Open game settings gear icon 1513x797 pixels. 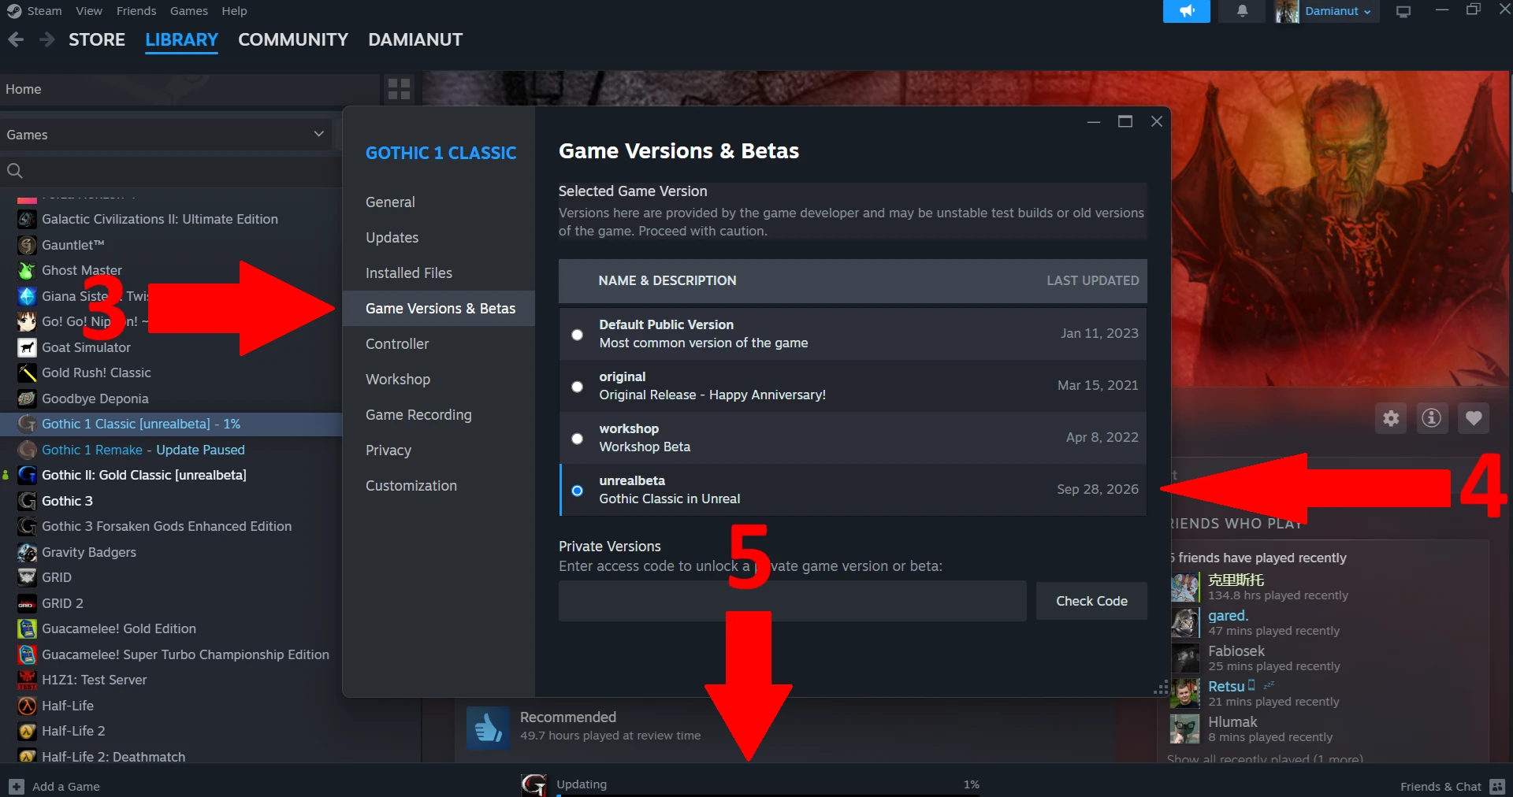pyautogui.click(x=1391, y=418)
